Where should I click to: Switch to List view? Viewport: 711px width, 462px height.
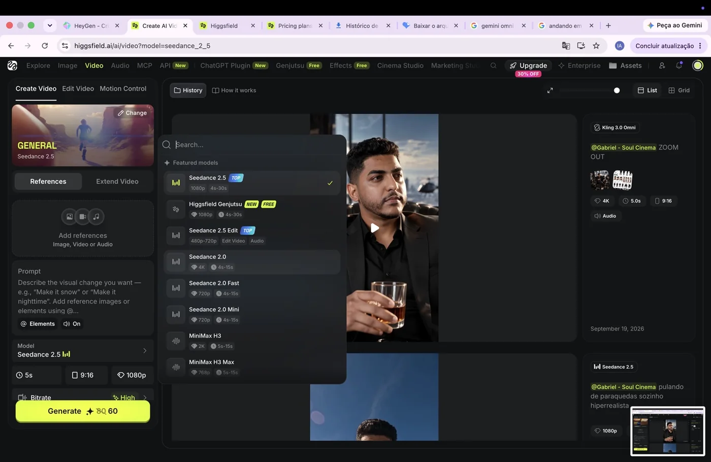point(647,90)
